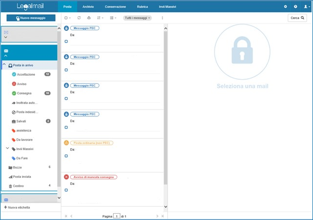Click the page number input field
Screen dimensions: 313x220
point(117,216)
